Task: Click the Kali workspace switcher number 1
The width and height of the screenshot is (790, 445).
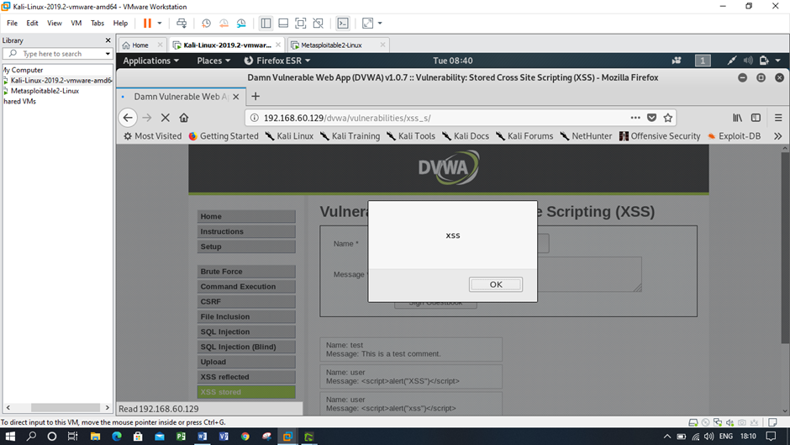Action: [703, 61]
